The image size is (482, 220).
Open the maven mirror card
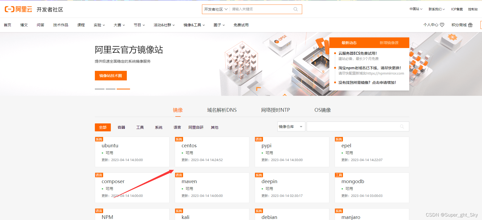pyautogui.click(x=212, y=188)
